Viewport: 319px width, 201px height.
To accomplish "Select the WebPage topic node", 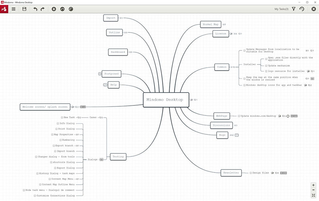I will tap(222, 116).
